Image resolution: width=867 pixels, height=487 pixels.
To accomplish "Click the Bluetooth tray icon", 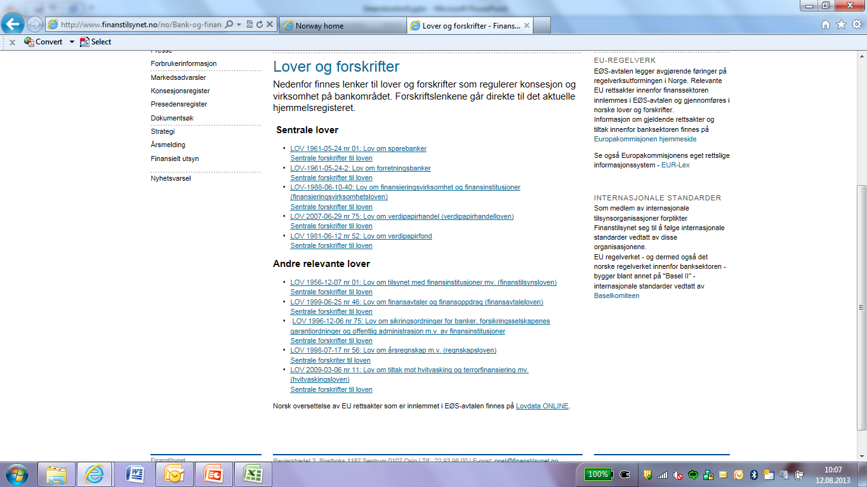I will [754, 474].
